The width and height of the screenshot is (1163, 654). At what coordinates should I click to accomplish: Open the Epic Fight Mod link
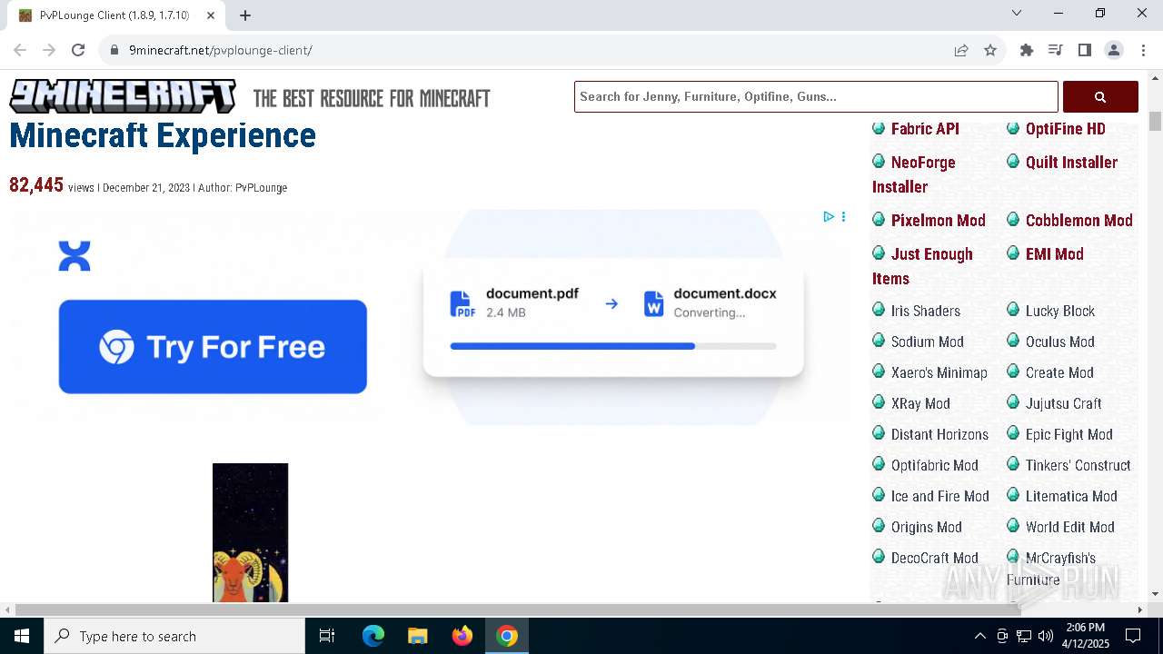click(x=1069, y=434)
